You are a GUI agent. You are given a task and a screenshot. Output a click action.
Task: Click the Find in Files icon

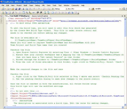click(x=93, y=9)
